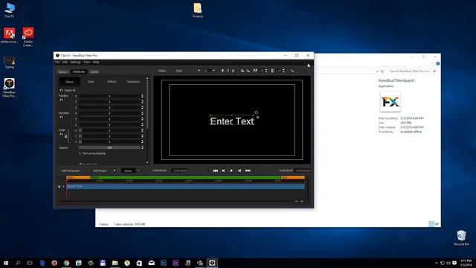Open the Adobe Creative Cloud desktop icon
The image size is (476, 268).
(x=28, y=36)
